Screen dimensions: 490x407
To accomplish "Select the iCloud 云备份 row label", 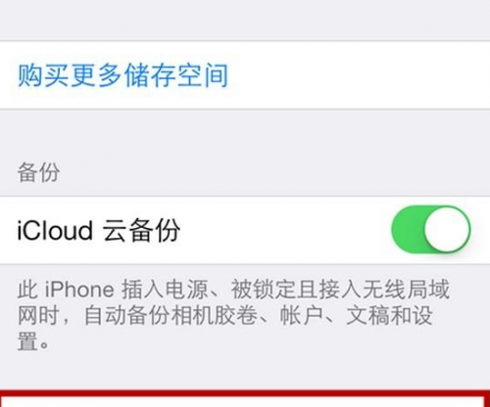I will (x=98, y=230).
